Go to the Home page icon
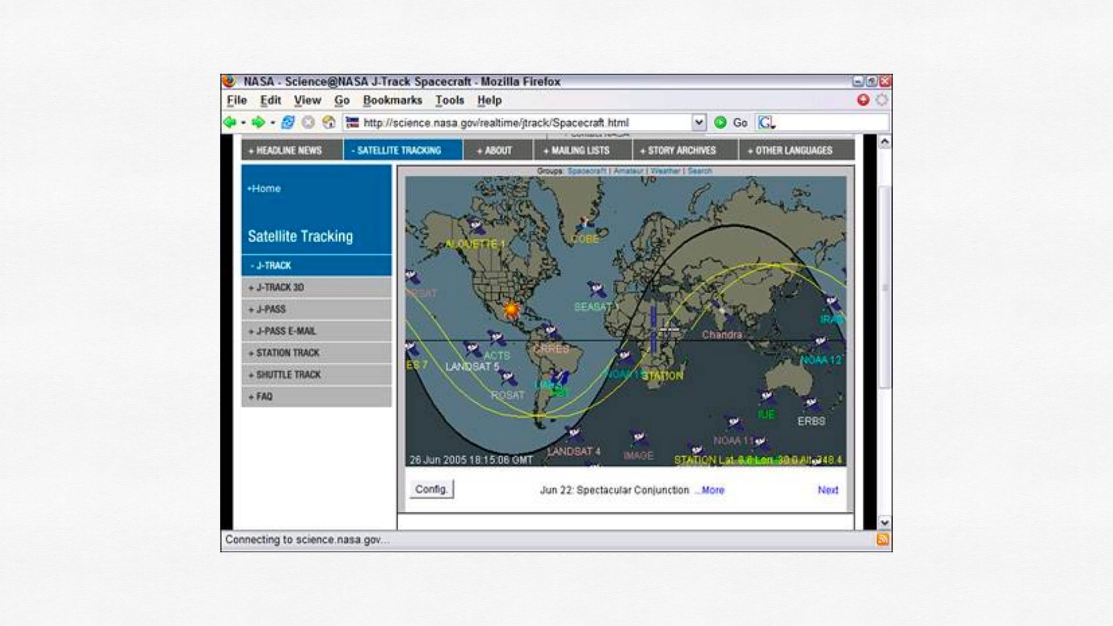This screenshot has height=626, width=1113. click(x=329, y=122)
